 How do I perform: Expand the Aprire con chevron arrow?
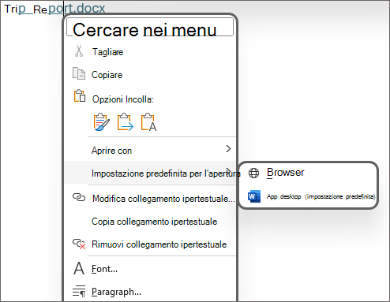[x=228, y=149]
